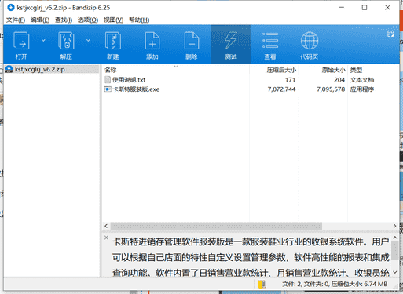The width and height of the screenshot is (403, 294).
Task: Click the comment panel scroll up arrow
Action: [x=395, y=238]
